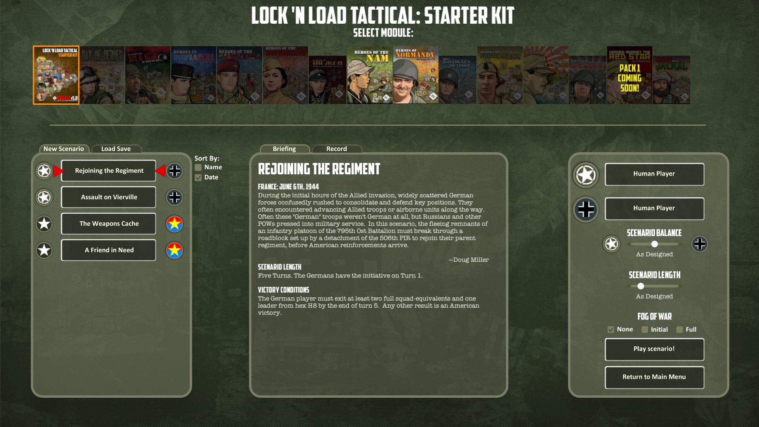This screenshot has width=759, height=427.
Task: Click the German cross icon beside Assault on Vierville
Action: pos(174,197)
